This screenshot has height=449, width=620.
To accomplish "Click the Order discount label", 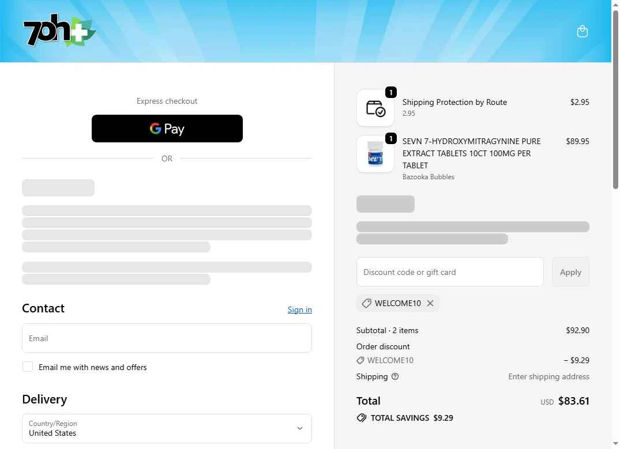I will (383, 346).
